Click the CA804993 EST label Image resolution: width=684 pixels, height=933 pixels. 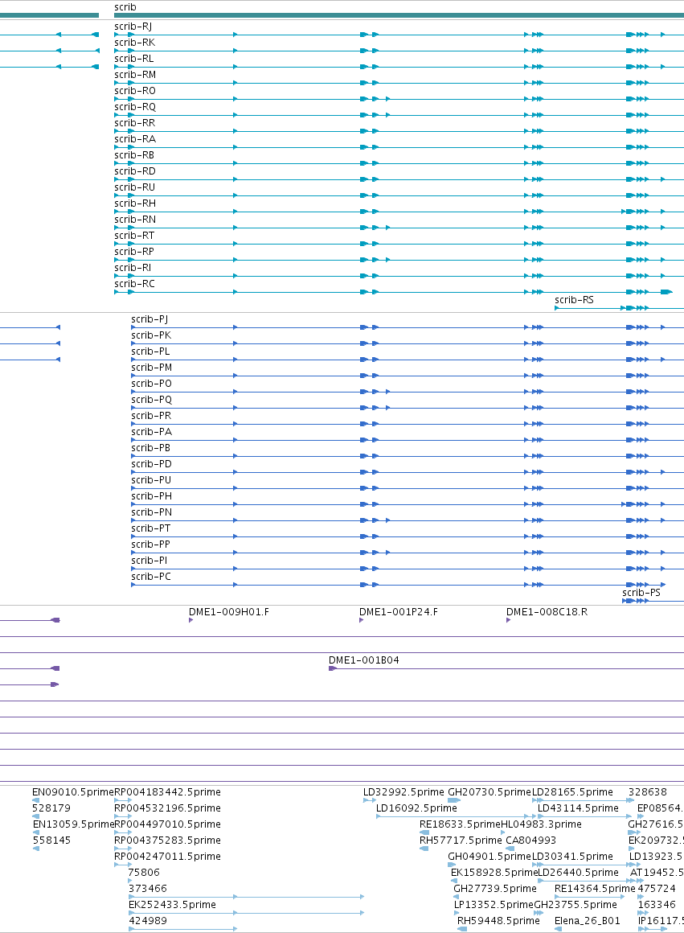pos(530,841)
